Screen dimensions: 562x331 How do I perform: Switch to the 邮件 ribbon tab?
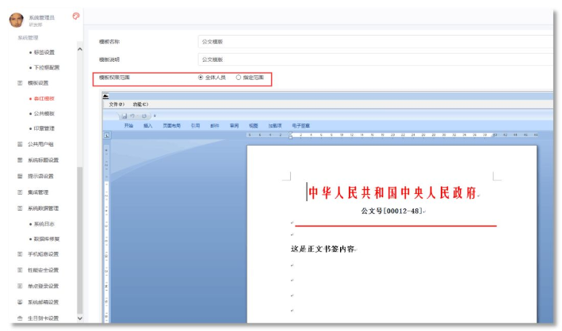point(215,126)
